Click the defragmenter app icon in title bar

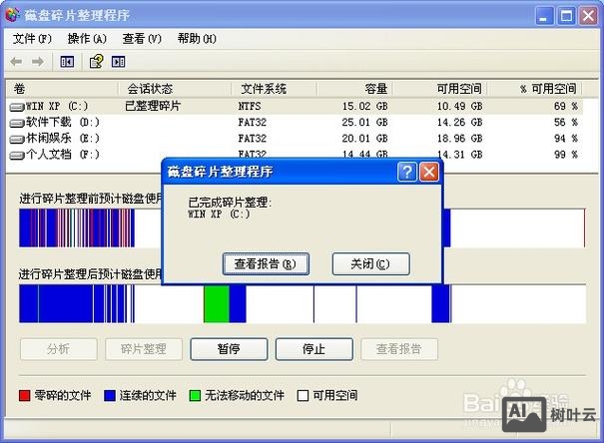click(12, 15)
